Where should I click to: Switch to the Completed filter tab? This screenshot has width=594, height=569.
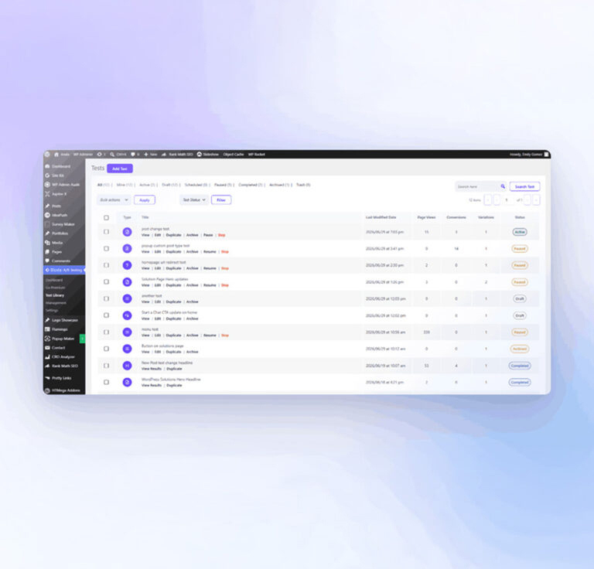click(x=251, y=185)
